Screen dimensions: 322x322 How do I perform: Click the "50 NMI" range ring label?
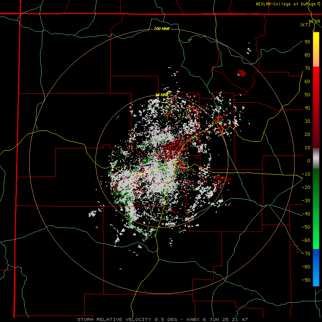[162, 95]
